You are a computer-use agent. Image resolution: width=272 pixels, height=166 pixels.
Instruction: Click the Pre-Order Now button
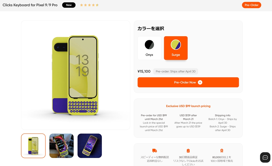tap(188, 82)
